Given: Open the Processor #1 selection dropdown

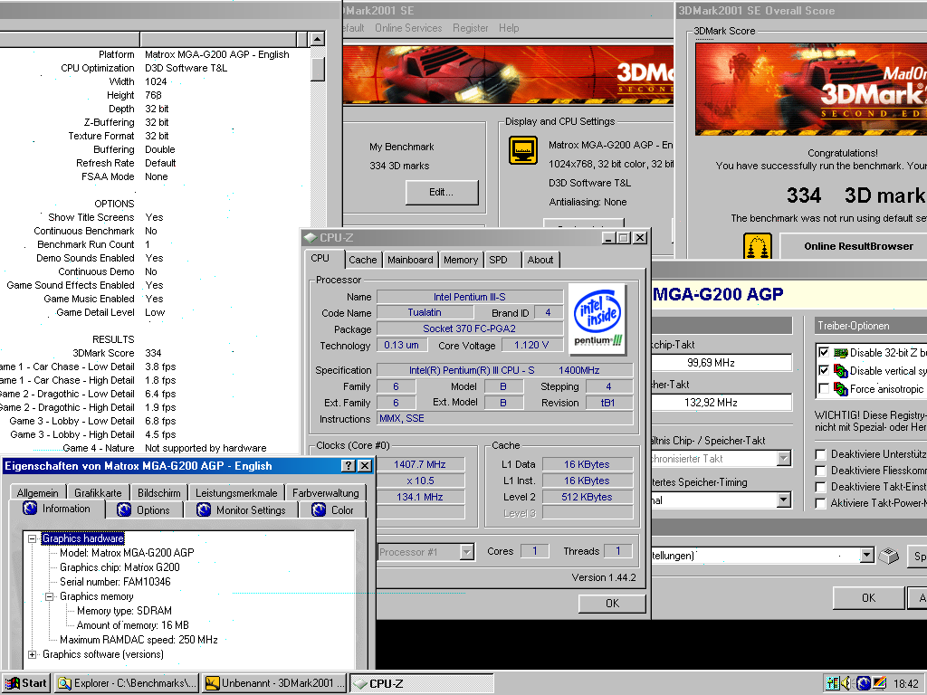Looking at the screenshot, I should [x=466, y=552].
